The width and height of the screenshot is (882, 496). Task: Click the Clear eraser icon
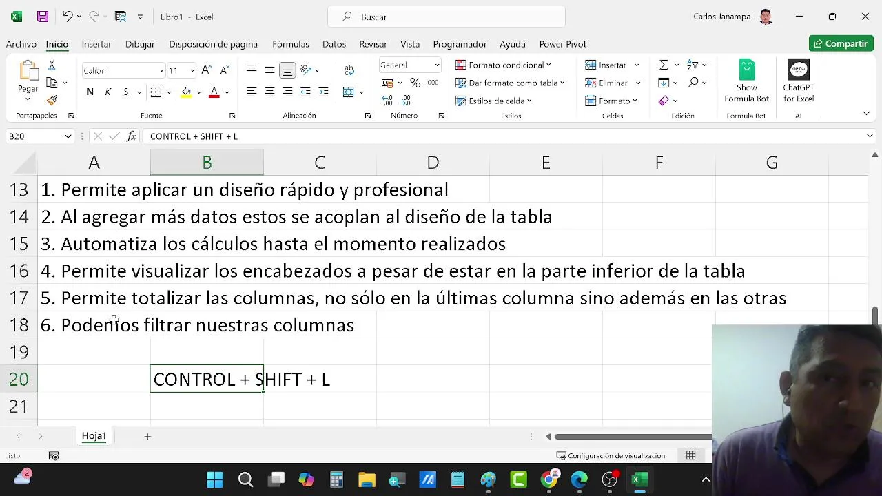[x=664, y=101]
